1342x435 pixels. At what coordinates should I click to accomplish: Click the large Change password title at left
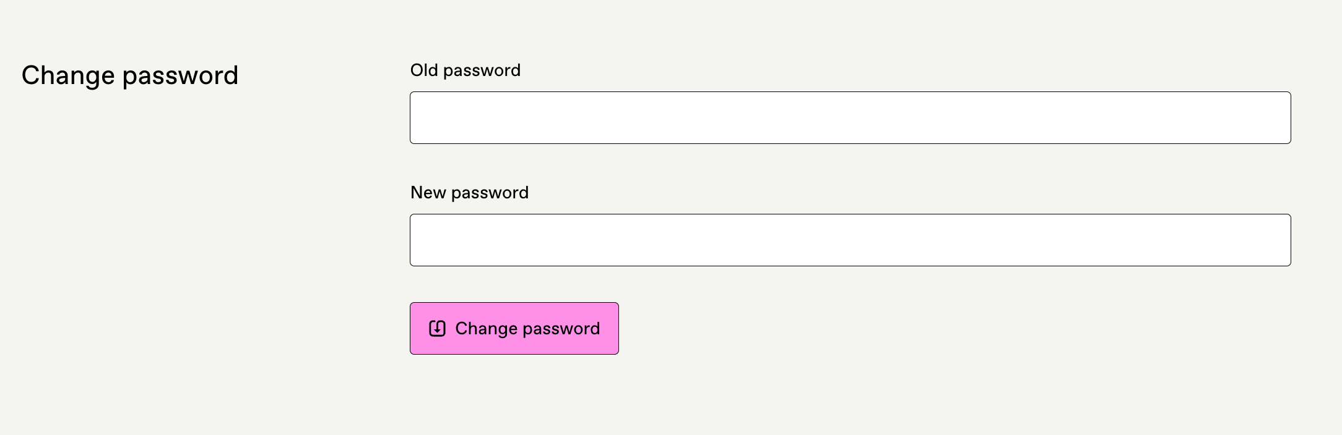click(130, 75)
